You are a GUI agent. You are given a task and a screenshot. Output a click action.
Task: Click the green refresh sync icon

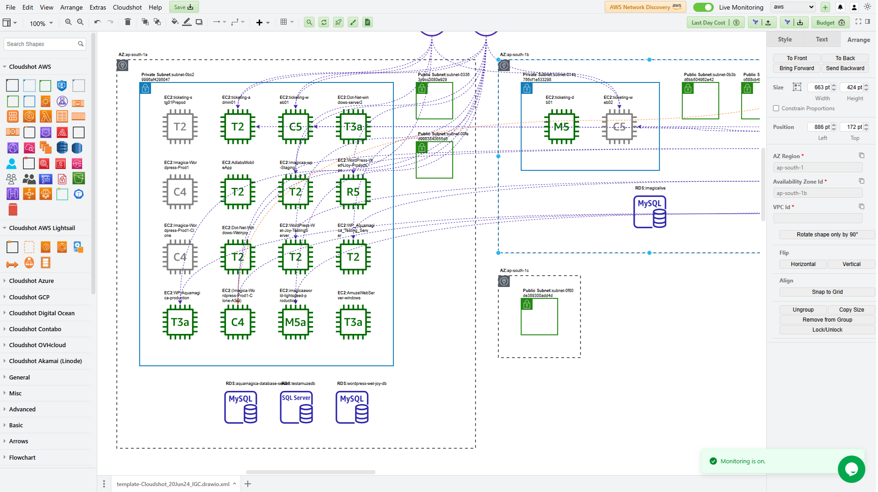324,22
